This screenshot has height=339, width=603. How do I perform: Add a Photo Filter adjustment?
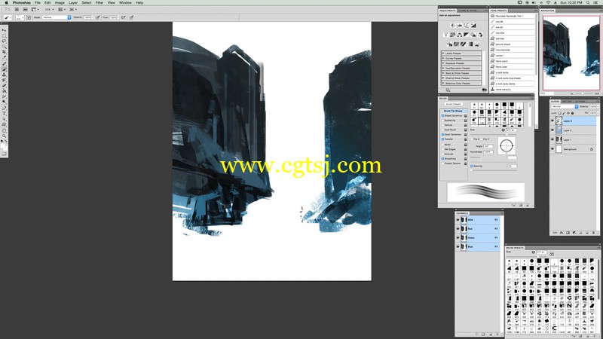pos(473,35)
